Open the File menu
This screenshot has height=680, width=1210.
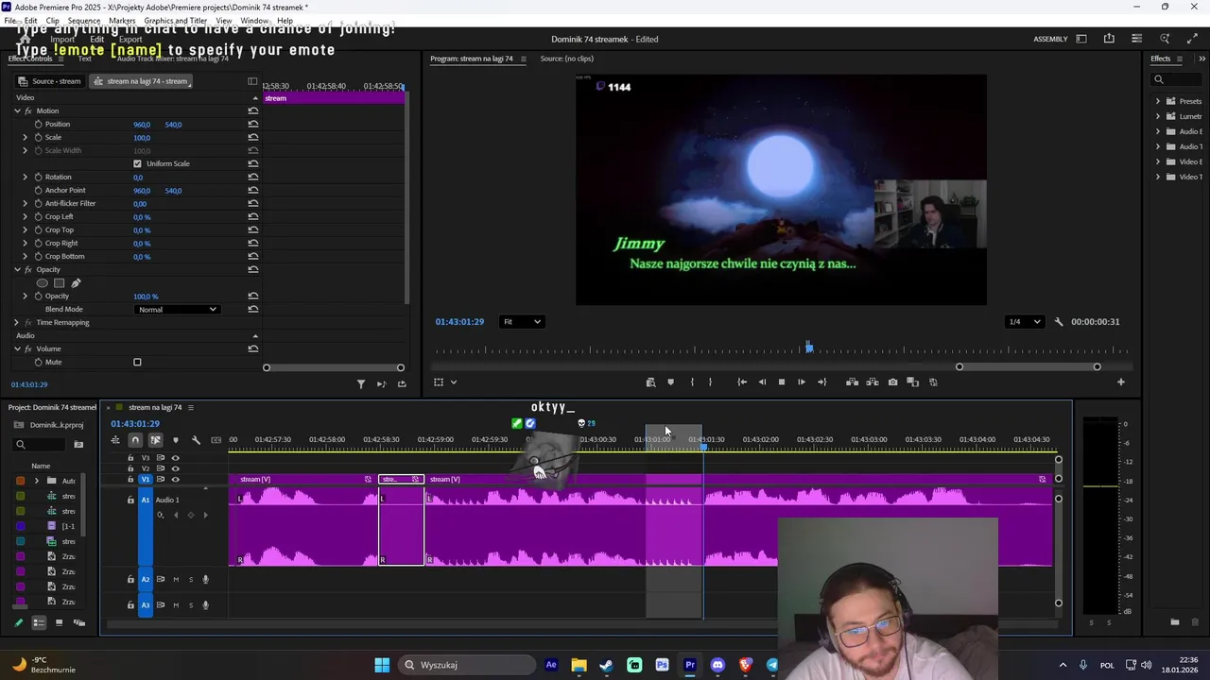pos(9,21)
